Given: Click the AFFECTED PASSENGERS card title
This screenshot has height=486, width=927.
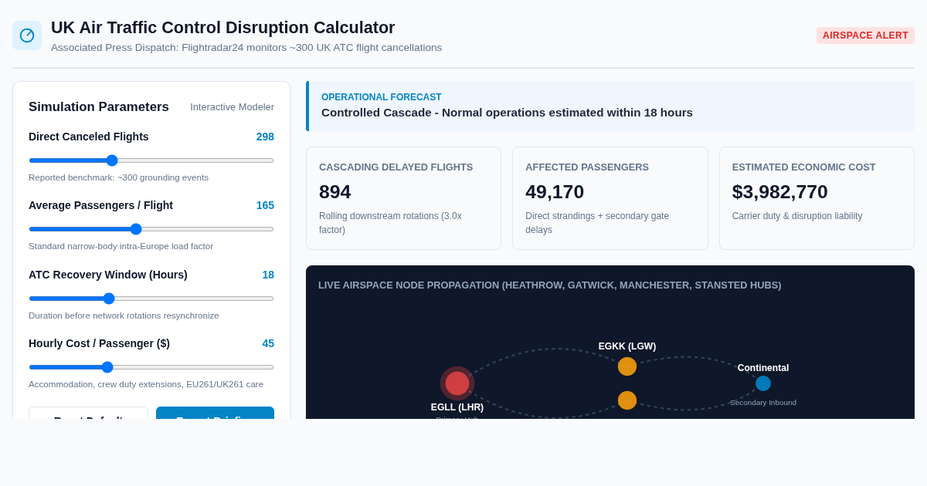Looking at the screenshot, I should [587, 167].
